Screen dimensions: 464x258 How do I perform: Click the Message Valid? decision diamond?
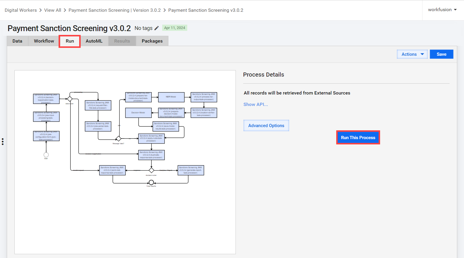coord(118,139)
